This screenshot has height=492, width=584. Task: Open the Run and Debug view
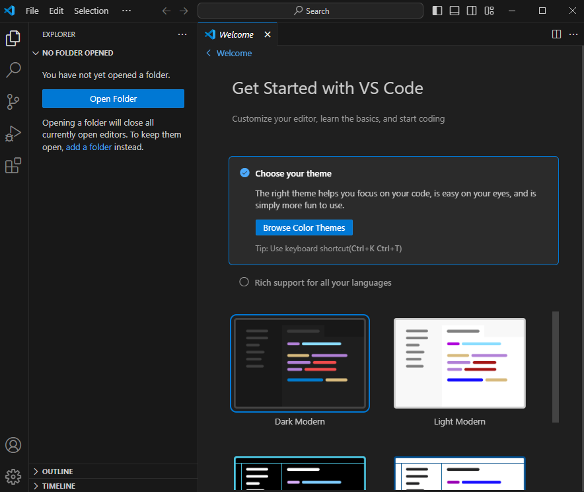click(x=13, y=134)
